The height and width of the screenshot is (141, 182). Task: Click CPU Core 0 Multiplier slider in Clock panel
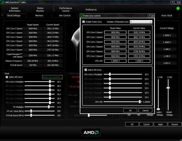(x=39, y=82)
